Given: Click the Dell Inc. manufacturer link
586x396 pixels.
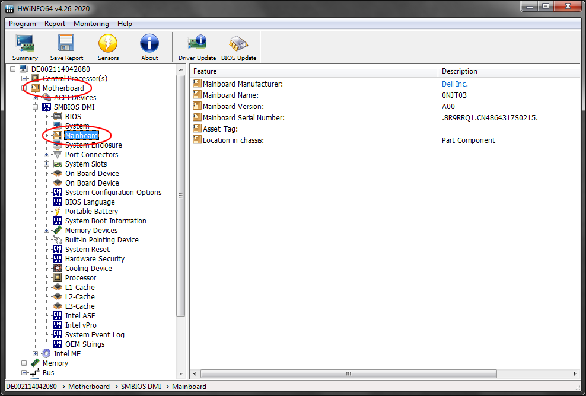Looking at the screenshot, I should click(454, 84).
